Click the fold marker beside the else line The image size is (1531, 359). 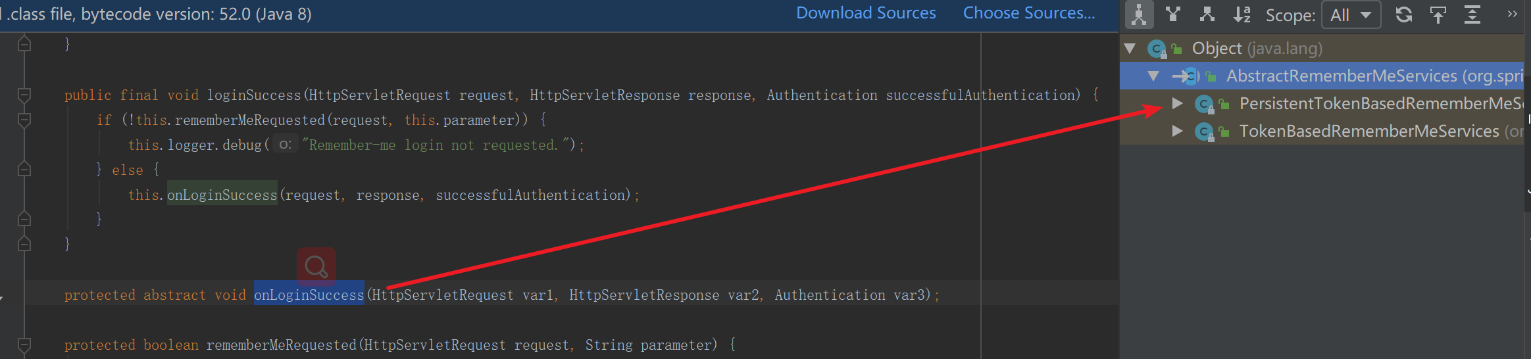[x=24, y=169]
